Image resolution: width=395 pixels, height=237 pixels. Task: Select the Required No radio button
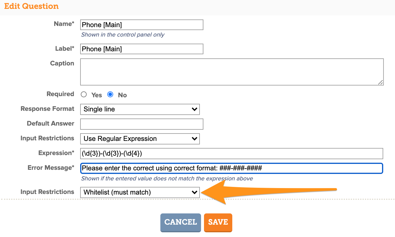pos(110,95)
